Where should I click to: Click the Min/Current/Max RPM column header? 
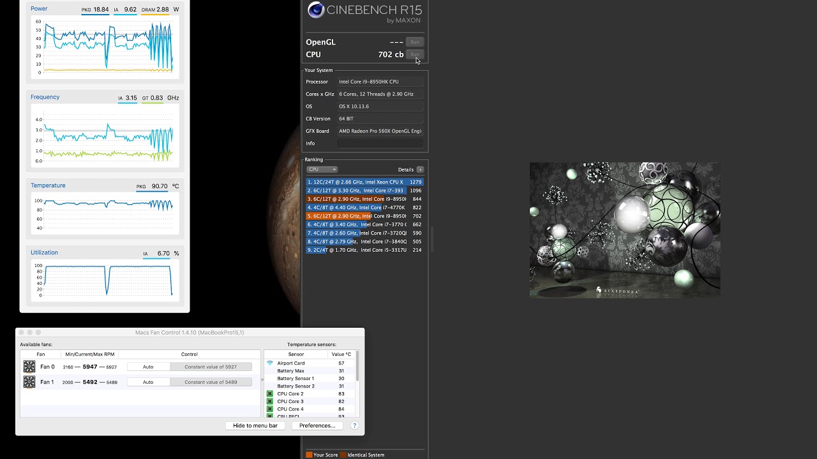click(90, 354)
